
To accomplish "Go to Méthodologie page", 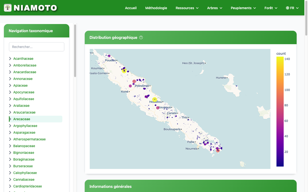I will (156, 8).
